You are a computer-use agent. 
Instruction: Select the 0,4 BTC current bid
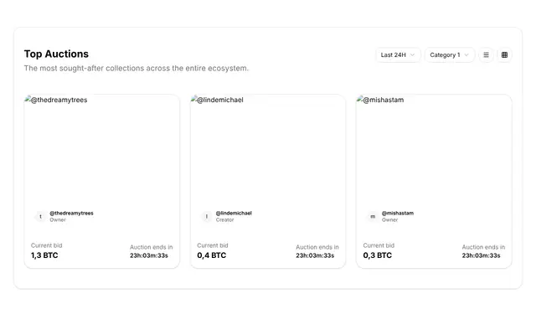pos(212,255)
